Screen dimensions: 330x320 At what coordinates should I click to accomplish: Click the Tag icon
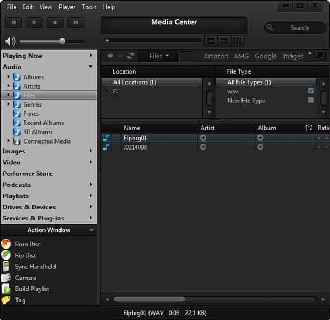pyautogui.click(x=6, y=300)
